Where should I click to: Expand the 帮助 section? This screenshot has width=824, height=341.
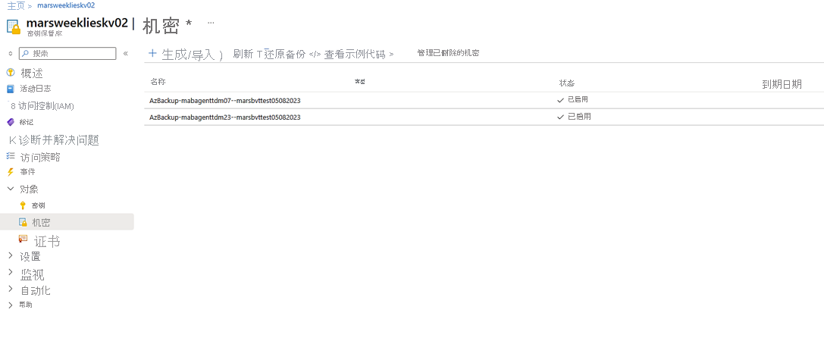tap(11, 305)
